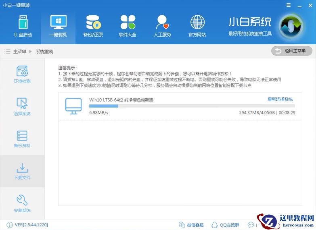Open the U盘启动 USB boot tool

23,26
